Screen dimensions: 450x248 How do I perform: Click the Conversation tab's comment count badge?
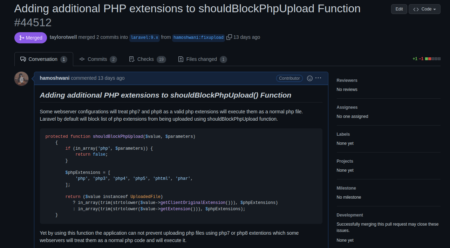pyautogui.click(x=64, y=59)
